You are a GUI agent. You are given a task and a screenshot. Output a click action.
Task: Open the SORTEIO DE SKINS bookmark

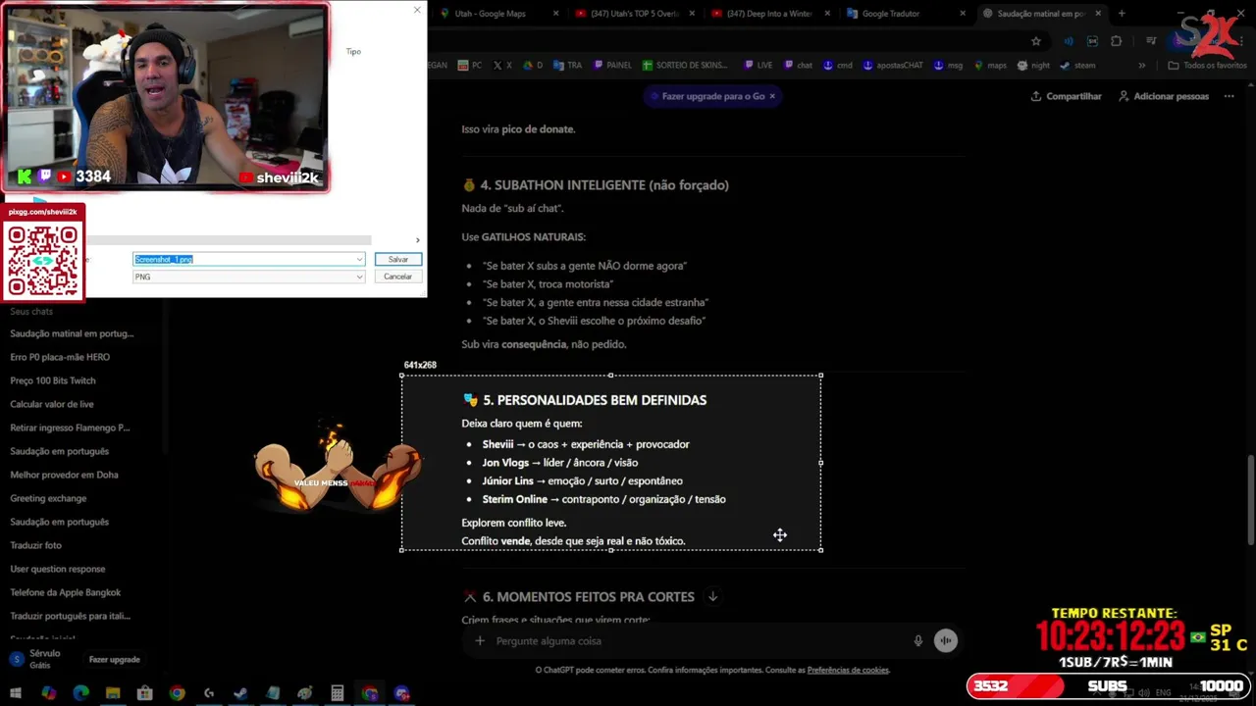tap(685, 66)
